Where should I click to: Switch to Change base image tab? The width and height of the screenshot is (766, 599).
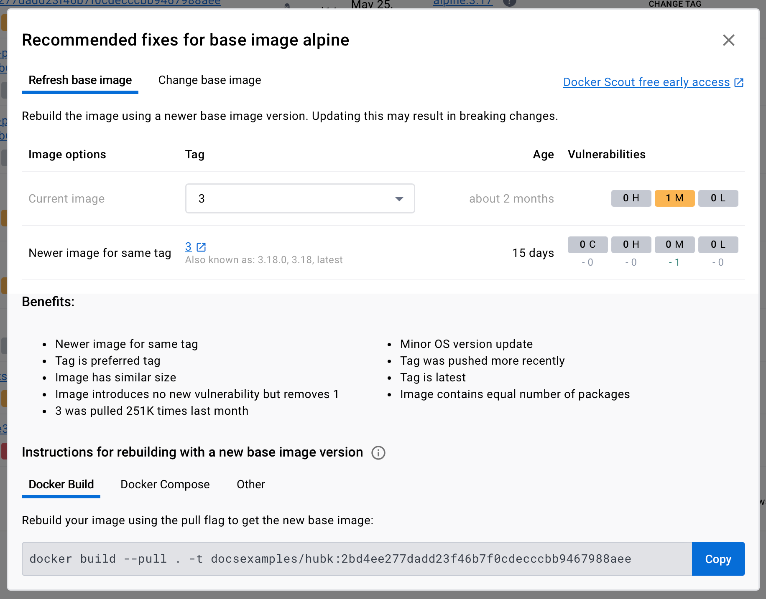pyautogui.click(x=209, y=80)
